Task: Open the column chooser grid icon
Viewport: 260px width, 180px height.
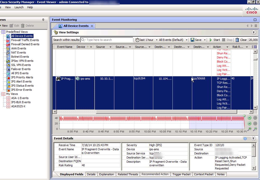Action: (x=255, y=47)
